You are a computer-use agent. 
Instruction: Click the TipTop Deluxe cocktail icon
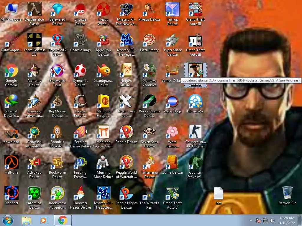pos(172,9)
